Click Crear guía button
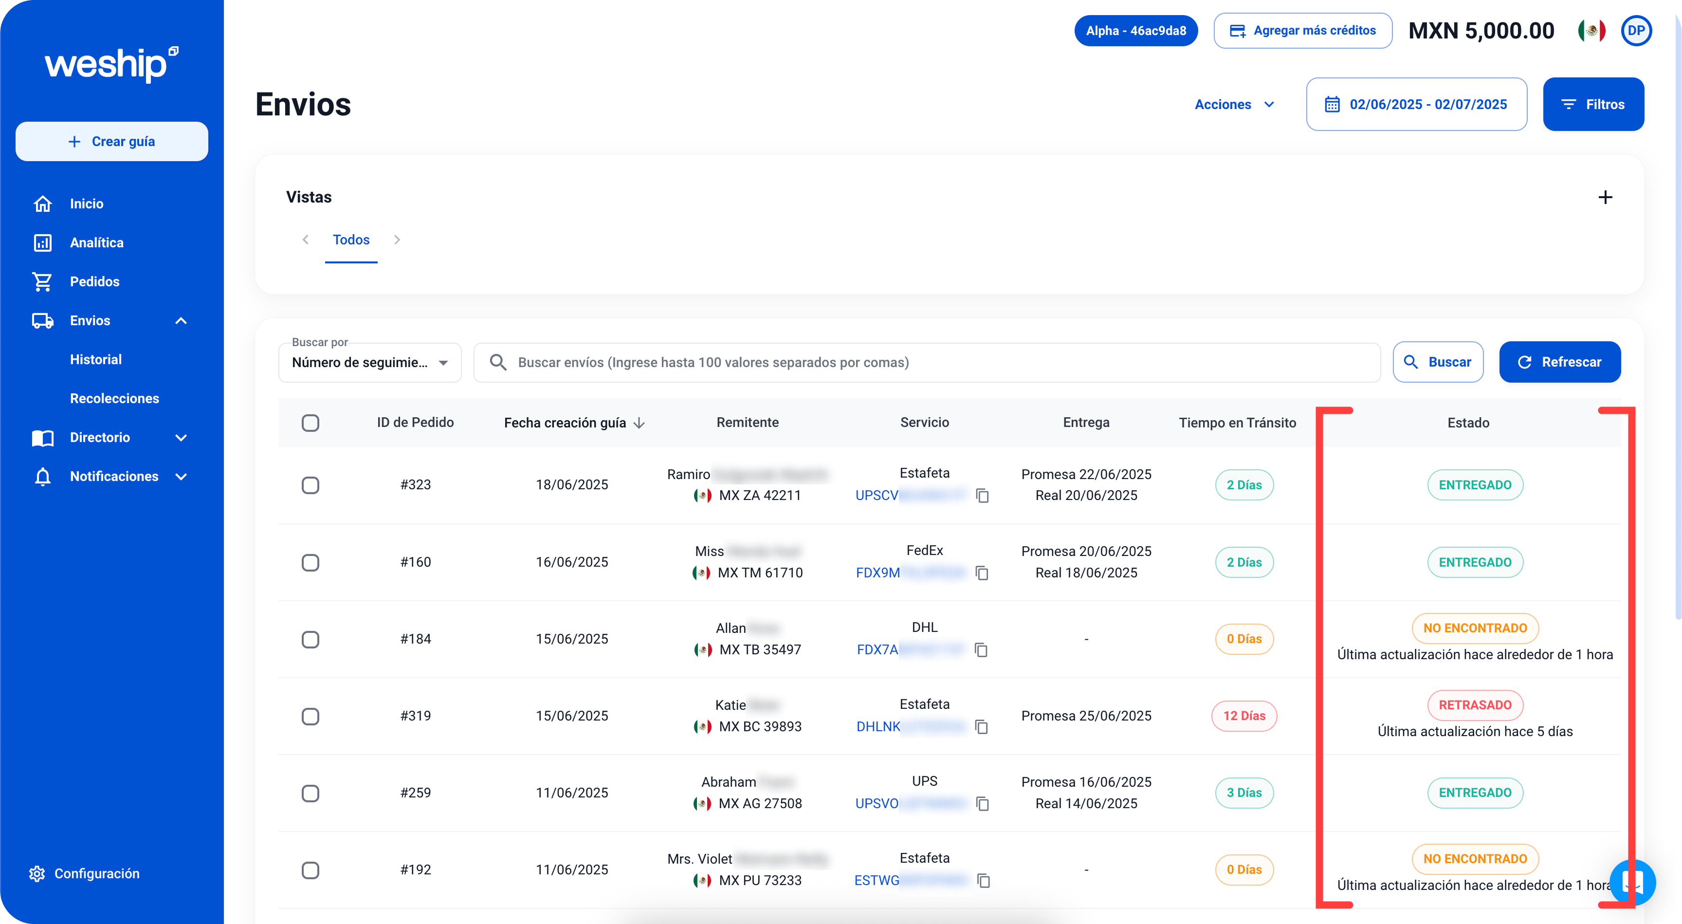The width and height of the screenshot is (1682, 924). (x=111, y=142)
